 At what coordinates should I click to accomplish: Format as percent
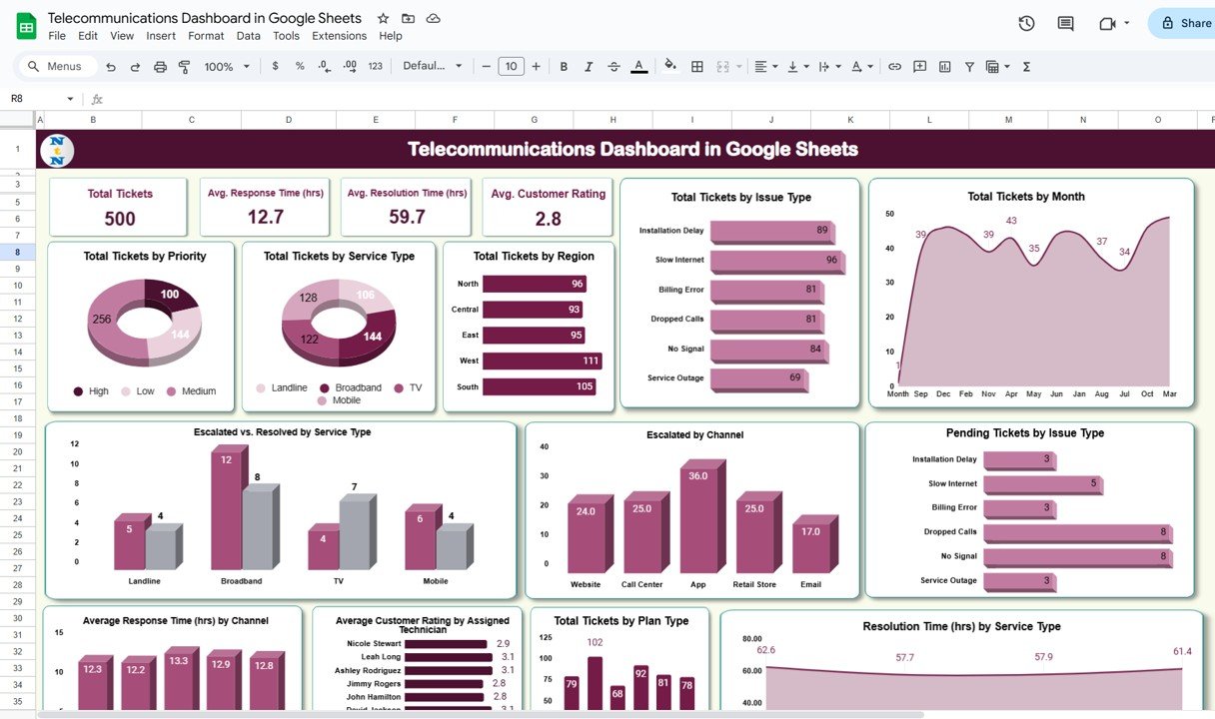[300, 66]
